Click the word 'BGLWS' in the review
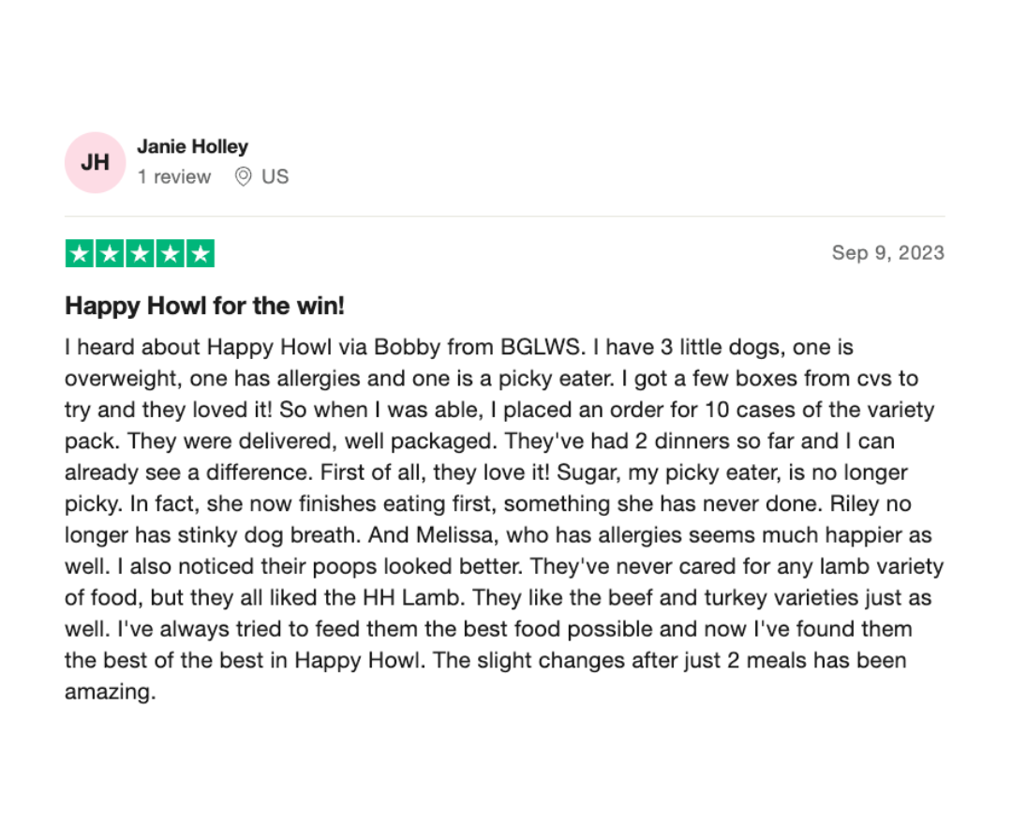The height and width of the screenshot is (825, 1012). (x=540, y=347)
